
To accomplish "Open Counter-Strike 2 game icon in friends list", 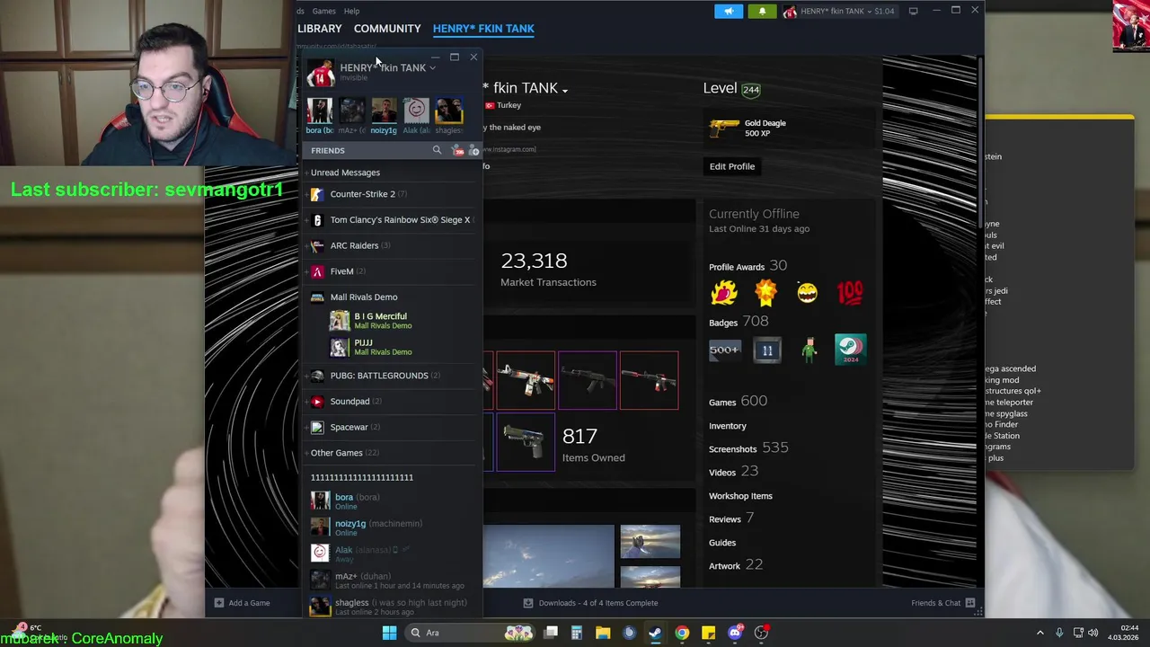I will point(317,194).
